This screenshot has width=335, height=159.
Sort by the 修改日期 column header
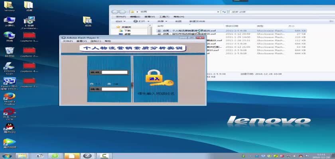[232, 26]
